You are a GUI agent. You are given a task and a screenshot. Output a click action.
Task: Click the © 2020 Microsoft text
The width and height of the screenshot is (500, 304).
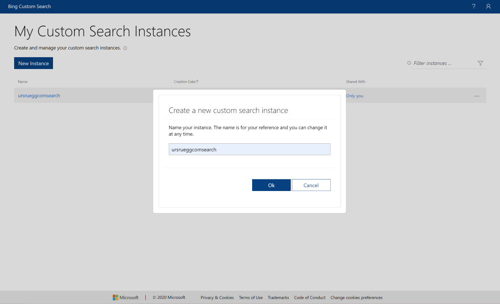click(169, 297)
